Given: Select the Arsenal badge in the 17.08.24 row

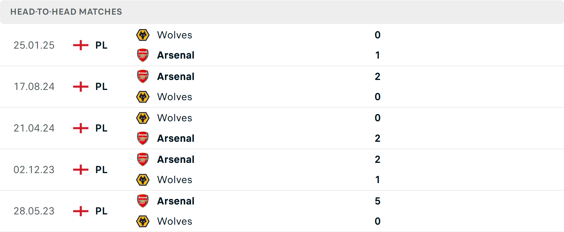Looking at the screenshot, I should tap(143, 76).
